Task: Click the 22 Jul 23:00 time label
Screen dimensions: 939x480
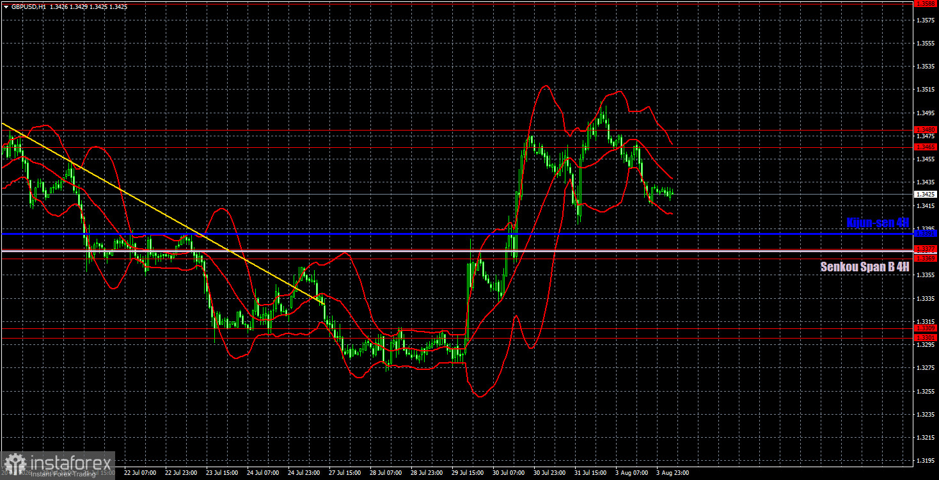Action: click(x=181, y=473)
